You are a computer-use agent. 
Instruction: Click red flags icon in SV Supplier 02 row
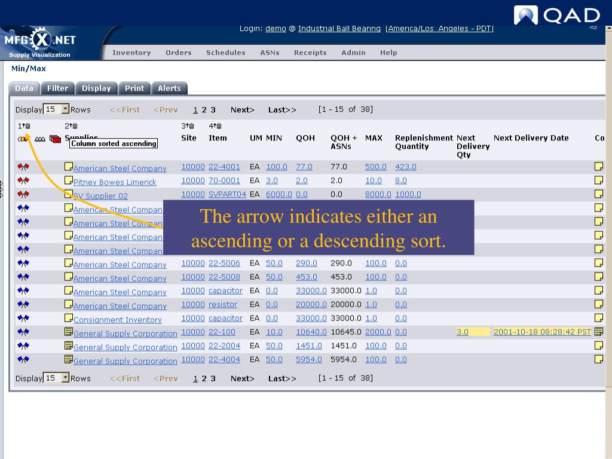(23, 194)
